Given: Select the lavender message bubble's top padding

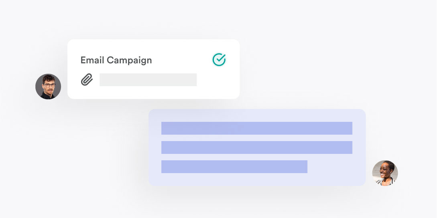Looking at the screenshot, I should coord(257,115).
